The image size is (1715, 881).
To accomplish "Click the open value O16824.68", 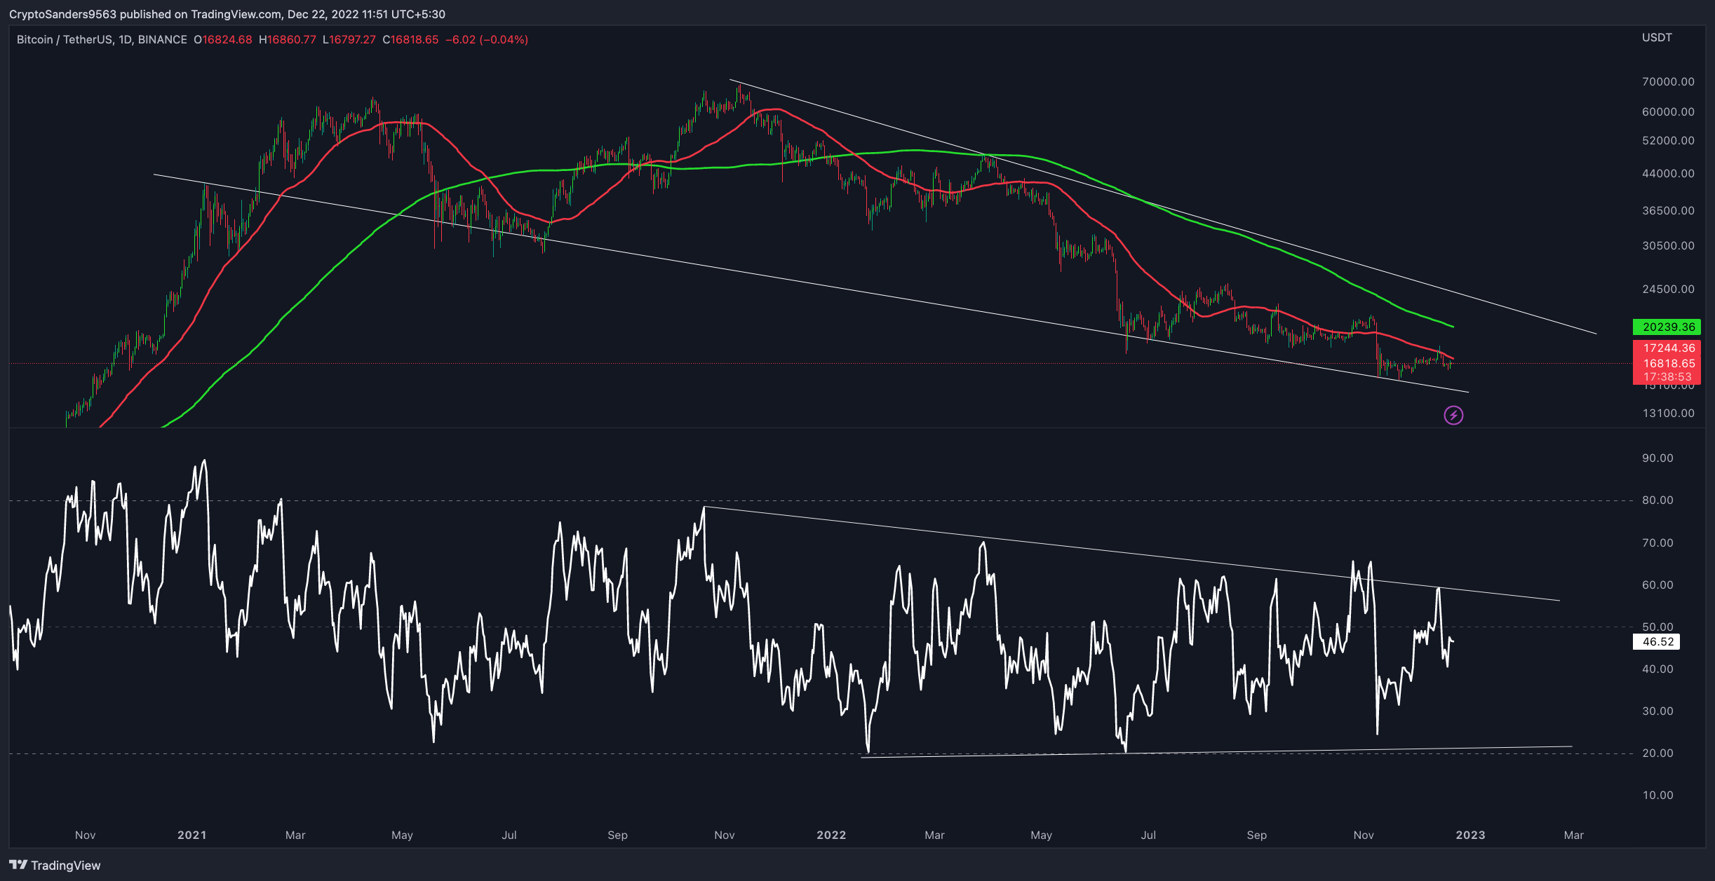I will point(223,40).
